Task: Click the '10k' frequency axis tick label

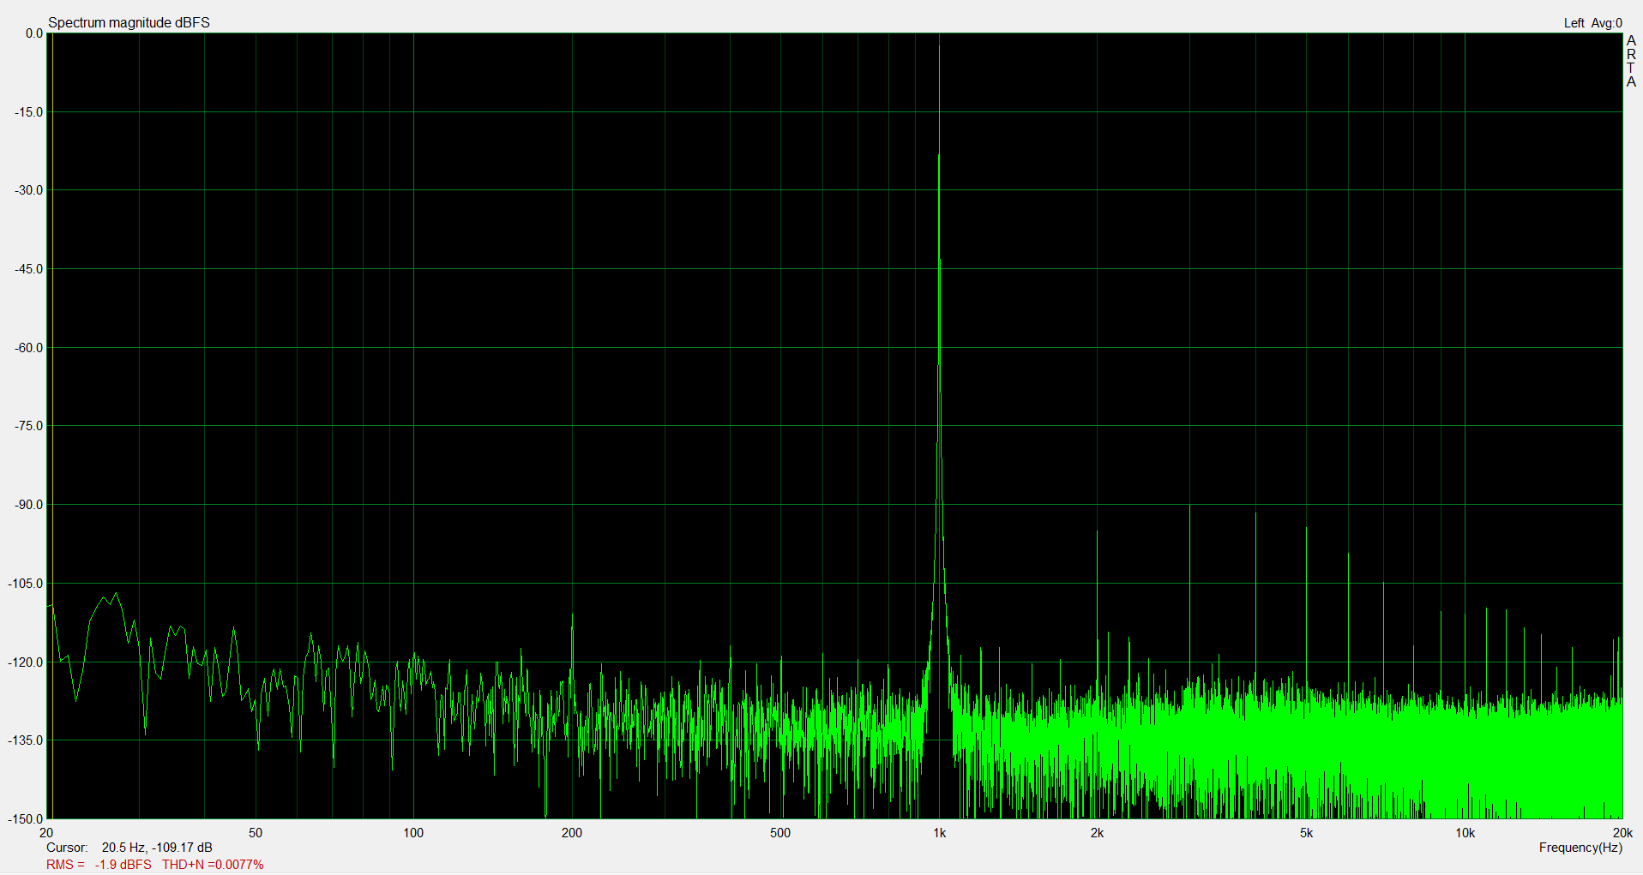Action: 1465,833
